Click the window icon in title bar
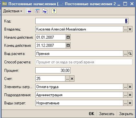Viewport: 136px width, 118px height. click(5, 4)
